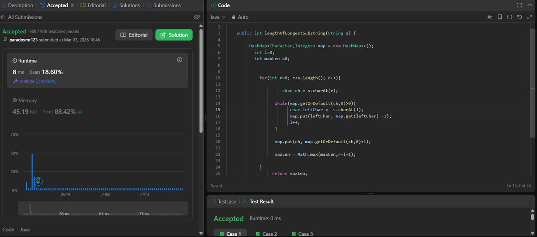Select the Test Result tab

(258, 201)
